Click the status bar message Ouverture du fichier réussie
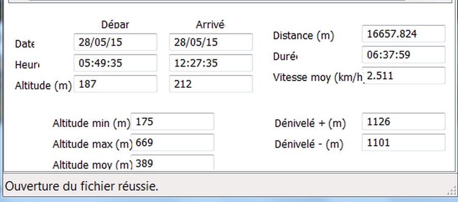Viewport: 458px width, 202px height. point(82,186)
